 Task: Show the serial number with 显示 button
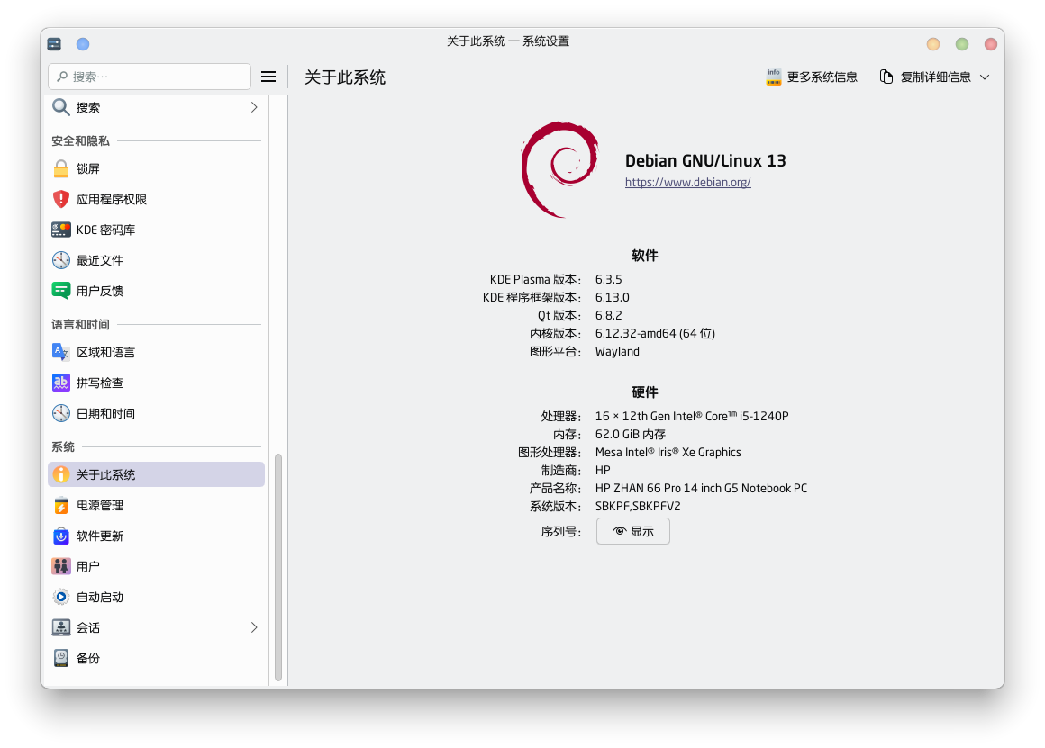click(632, 532)
